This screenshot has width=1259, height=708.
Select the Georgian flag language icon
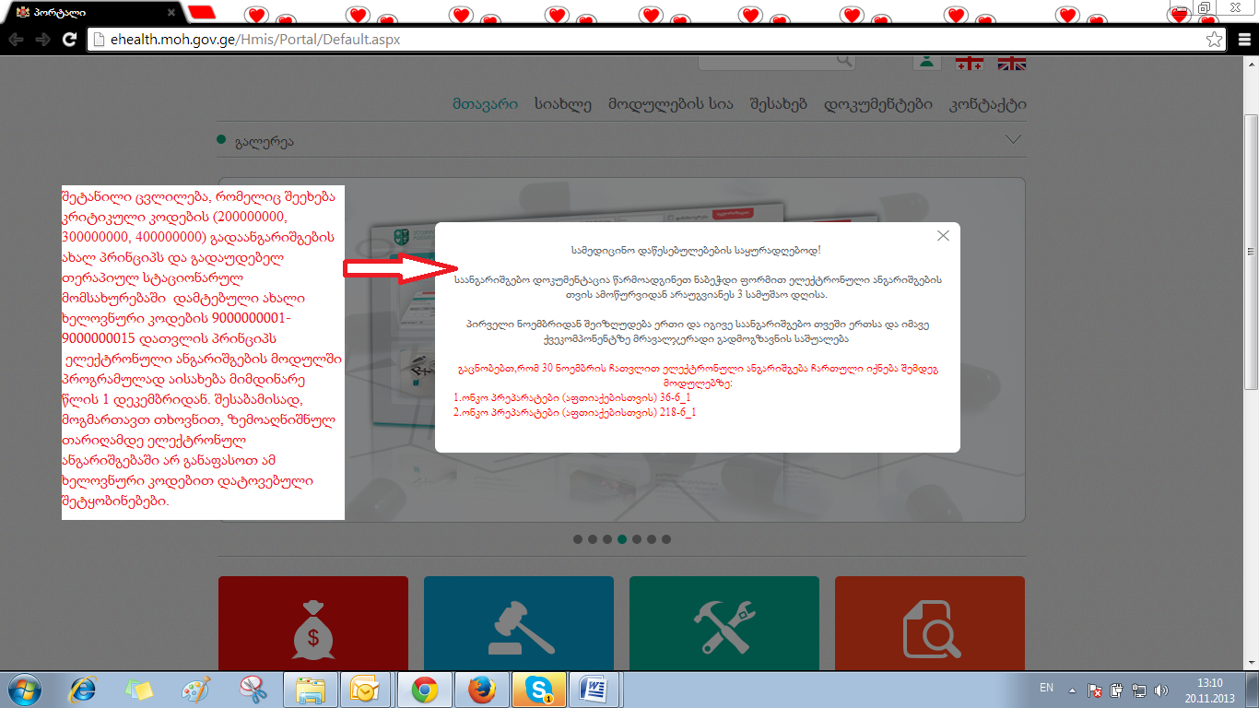pyautogui.click(x=969, y=63)
